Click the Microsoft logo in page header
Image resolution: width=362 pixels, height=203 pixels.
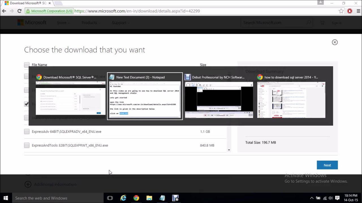[32, 23]
